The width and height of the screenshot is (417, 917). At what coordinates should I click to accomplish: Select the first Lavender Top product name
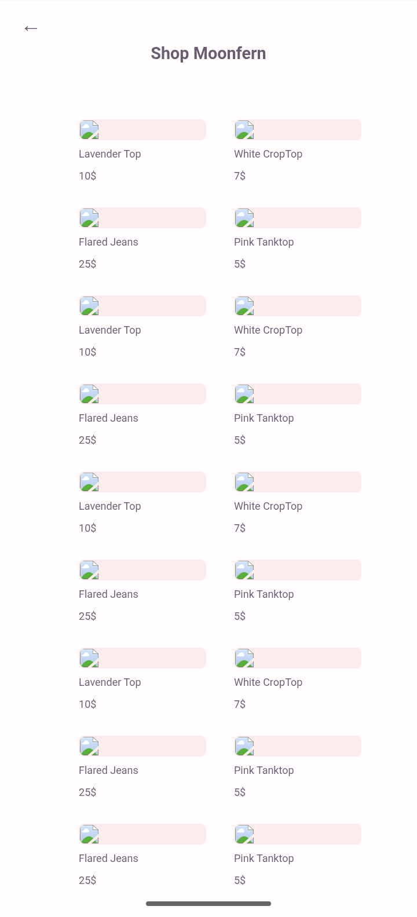(x=110, y=154)
